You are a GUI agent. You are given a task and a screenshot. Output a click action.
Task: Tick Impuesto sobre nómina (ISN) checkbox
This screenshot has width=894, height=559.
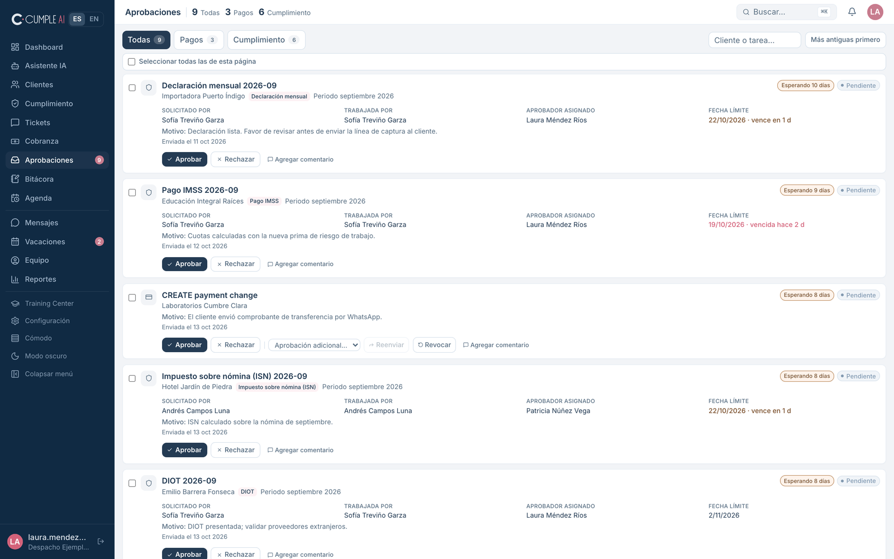pos(132,378)
